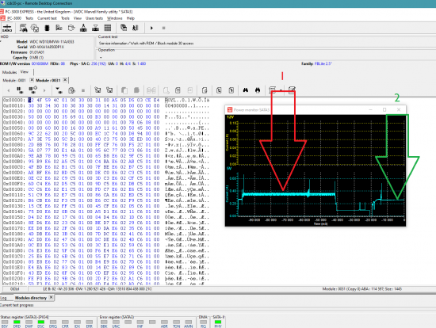This screenshot has height=328, width=436.
Task: Click the back arrow in hex editor toolbar
Action: (9, 90)
